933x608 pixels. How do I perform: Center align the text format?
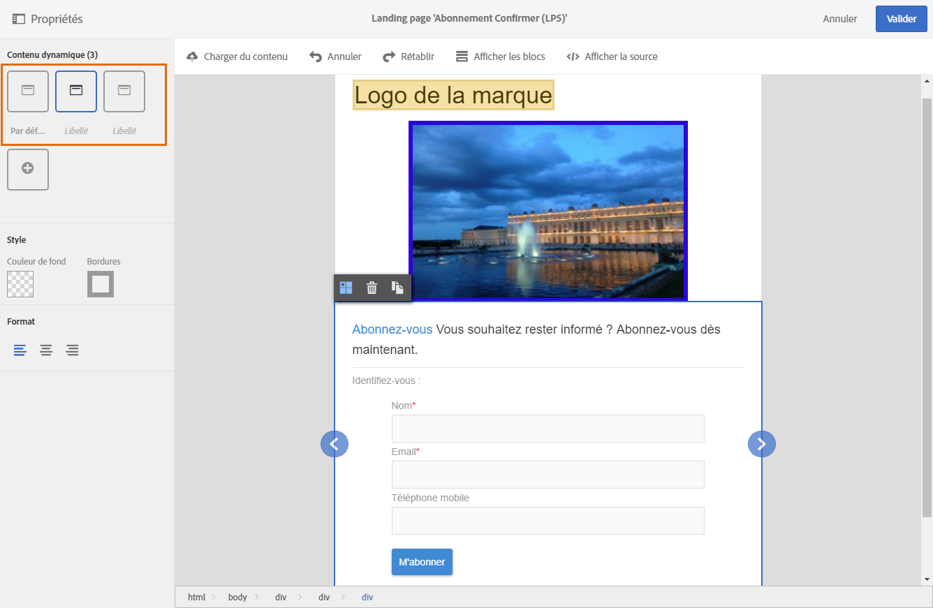click(x=46, y=350)
